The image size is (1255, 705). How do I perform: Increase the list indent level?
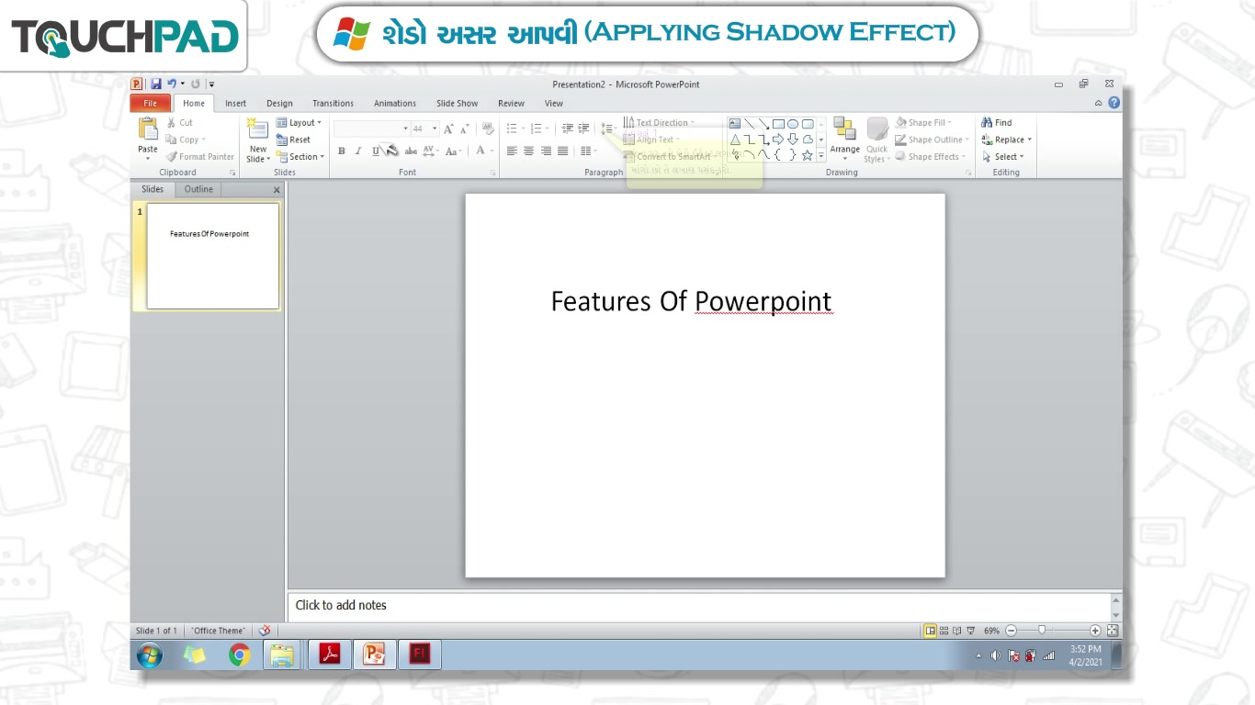tap(583, 129)
